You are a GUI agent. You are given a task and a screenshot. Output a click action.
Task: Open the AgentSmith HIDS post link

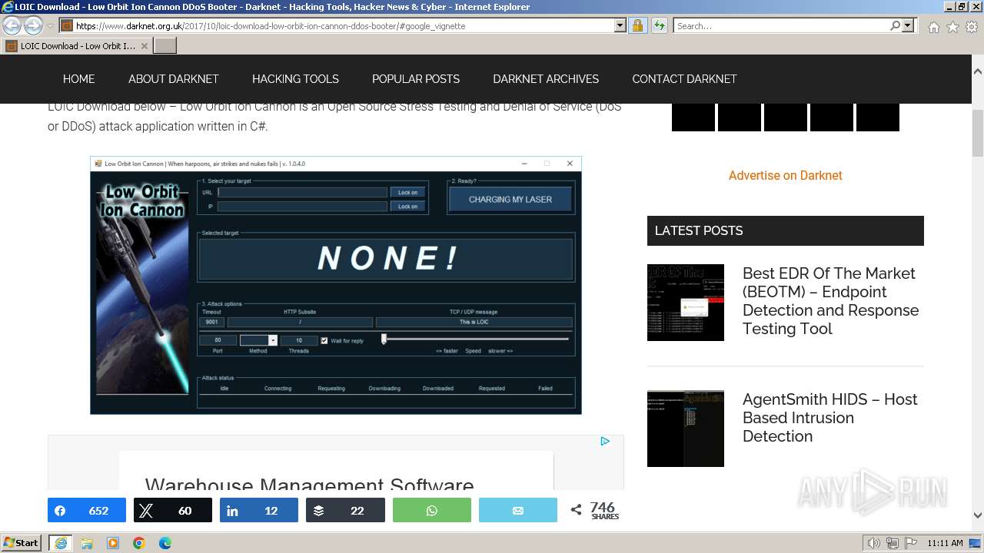[829, 418]
